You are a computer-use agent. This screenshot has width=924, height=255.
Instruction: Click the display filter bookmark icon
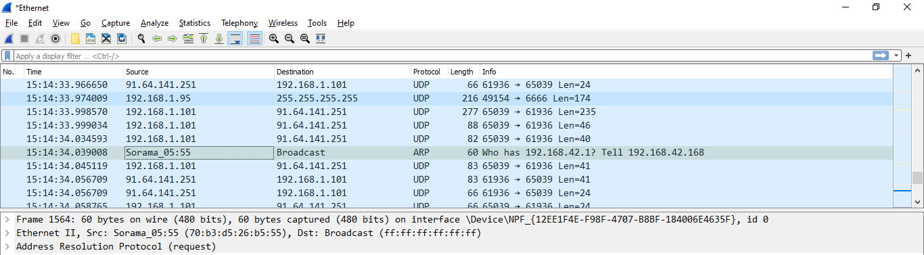point(7,56)
